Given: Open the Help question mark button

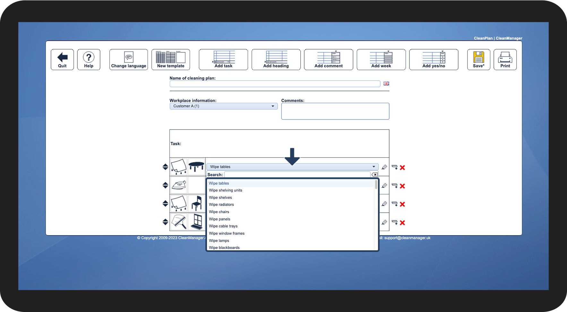Looking at the screenshot, I should pos(89,59).
